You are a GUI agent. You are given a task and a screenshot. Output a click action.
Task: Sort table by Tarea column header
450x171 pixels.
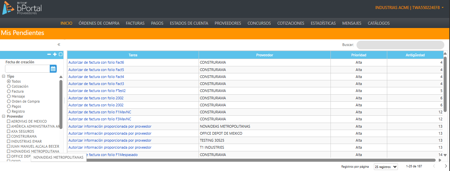(x=133, y=55)
